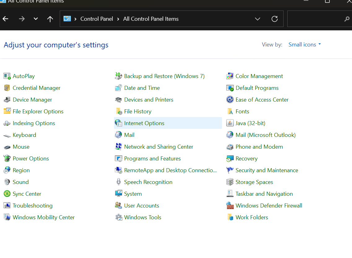Go back with the Back arrow
This screenshot has width=352, height=258.
tap(6, 19)
